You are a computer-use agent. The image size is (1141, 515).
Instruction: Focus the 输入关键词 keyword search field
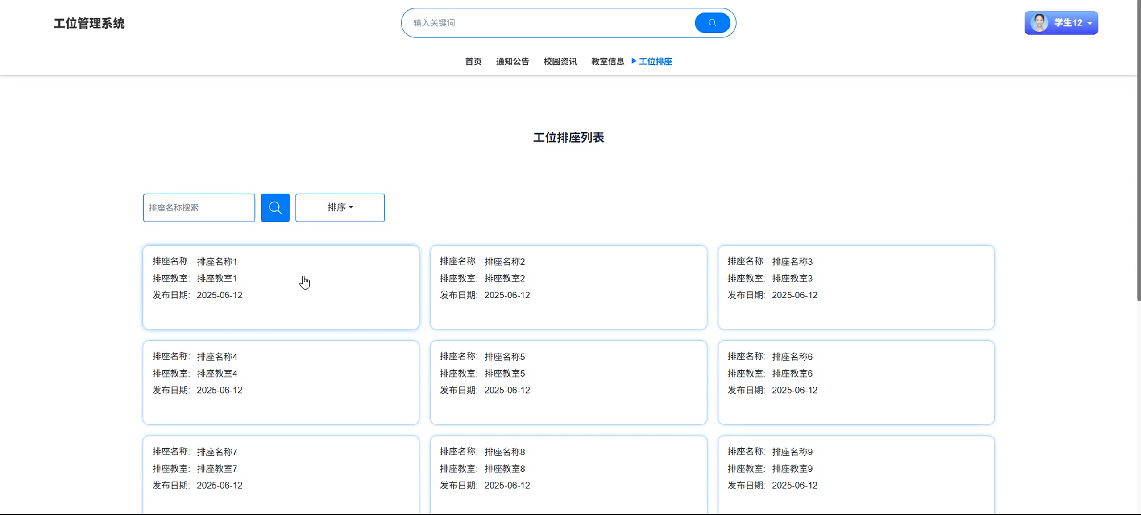[549, 23]
